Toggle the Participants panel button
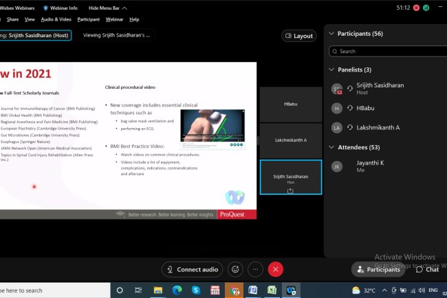The height and width of the screenshot is (298, 447). coord(378,270)
